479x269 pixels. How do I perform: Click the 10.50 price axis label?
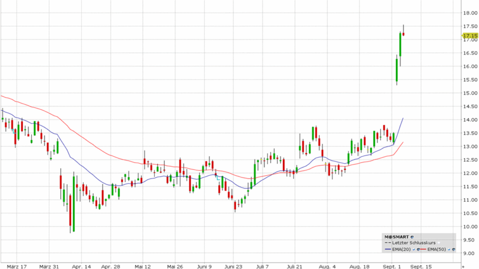click(471, 213)
